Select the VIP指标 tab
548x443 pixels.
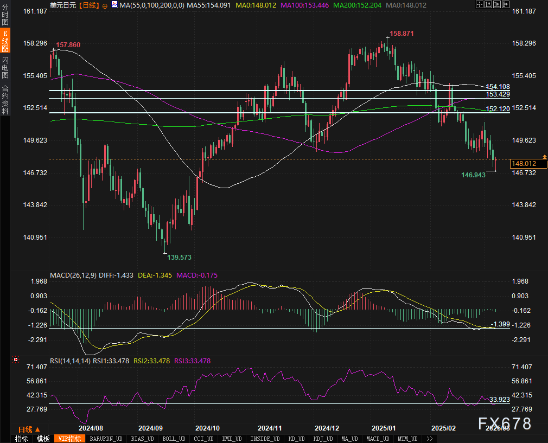(x=69, y=439)
